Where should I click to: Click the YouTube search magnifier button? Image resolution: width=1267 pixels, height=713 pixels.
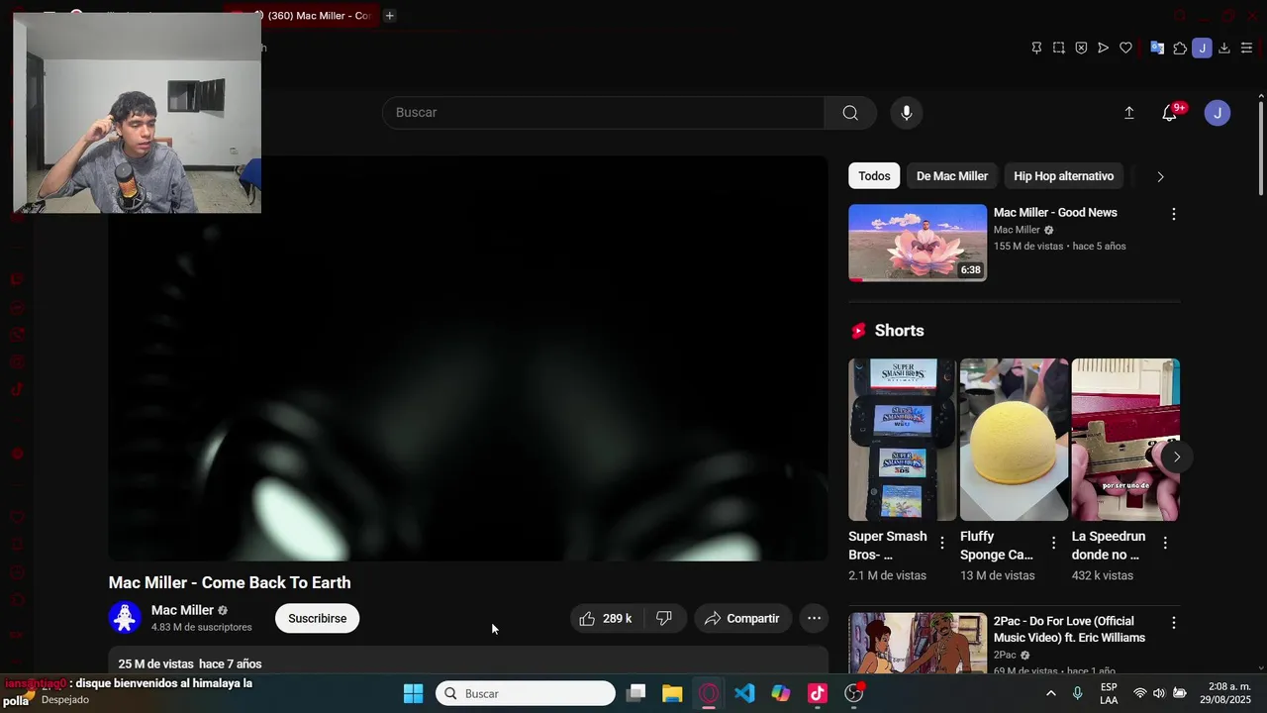click(850, 113)
